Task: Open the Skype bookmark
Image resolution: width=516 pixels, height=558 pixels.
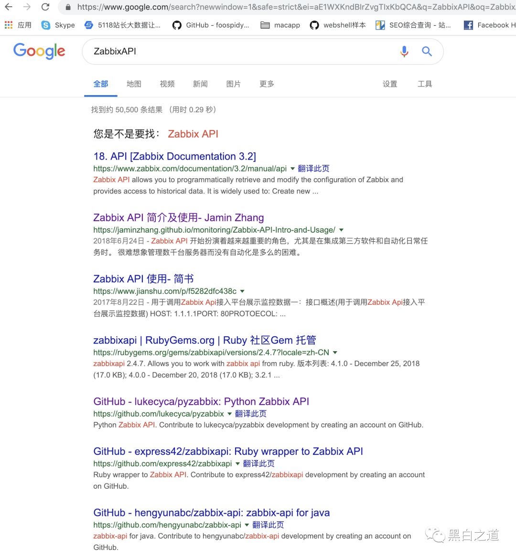Action: tap(58, 25)
